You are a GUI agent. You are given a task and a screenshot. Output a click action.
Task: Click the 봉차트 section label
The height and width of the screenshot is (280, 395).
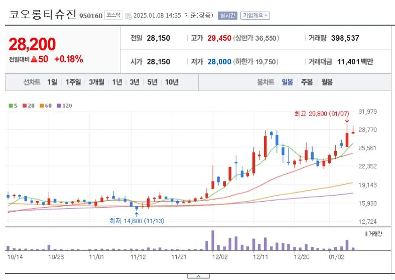pyautogui.click(x=266, y=82)
